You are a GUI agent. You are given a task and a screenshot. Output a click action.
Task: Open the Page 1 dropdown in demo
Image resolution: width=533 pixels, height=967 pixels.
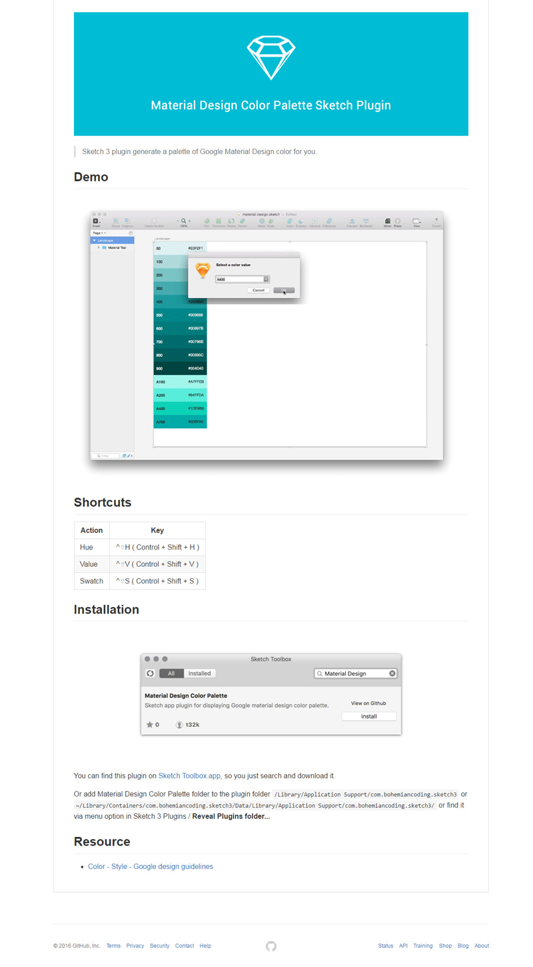click(99, 233)
